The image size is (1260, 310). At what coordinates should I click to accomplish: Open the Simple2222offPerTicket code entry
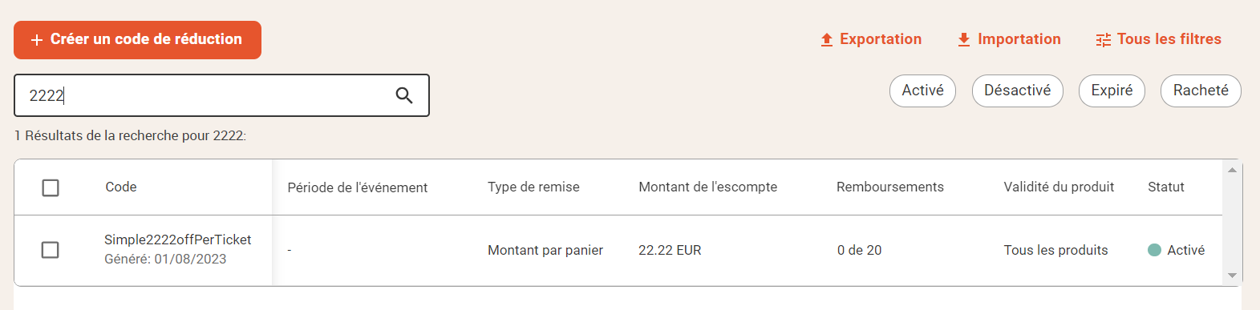pos(178,240)
